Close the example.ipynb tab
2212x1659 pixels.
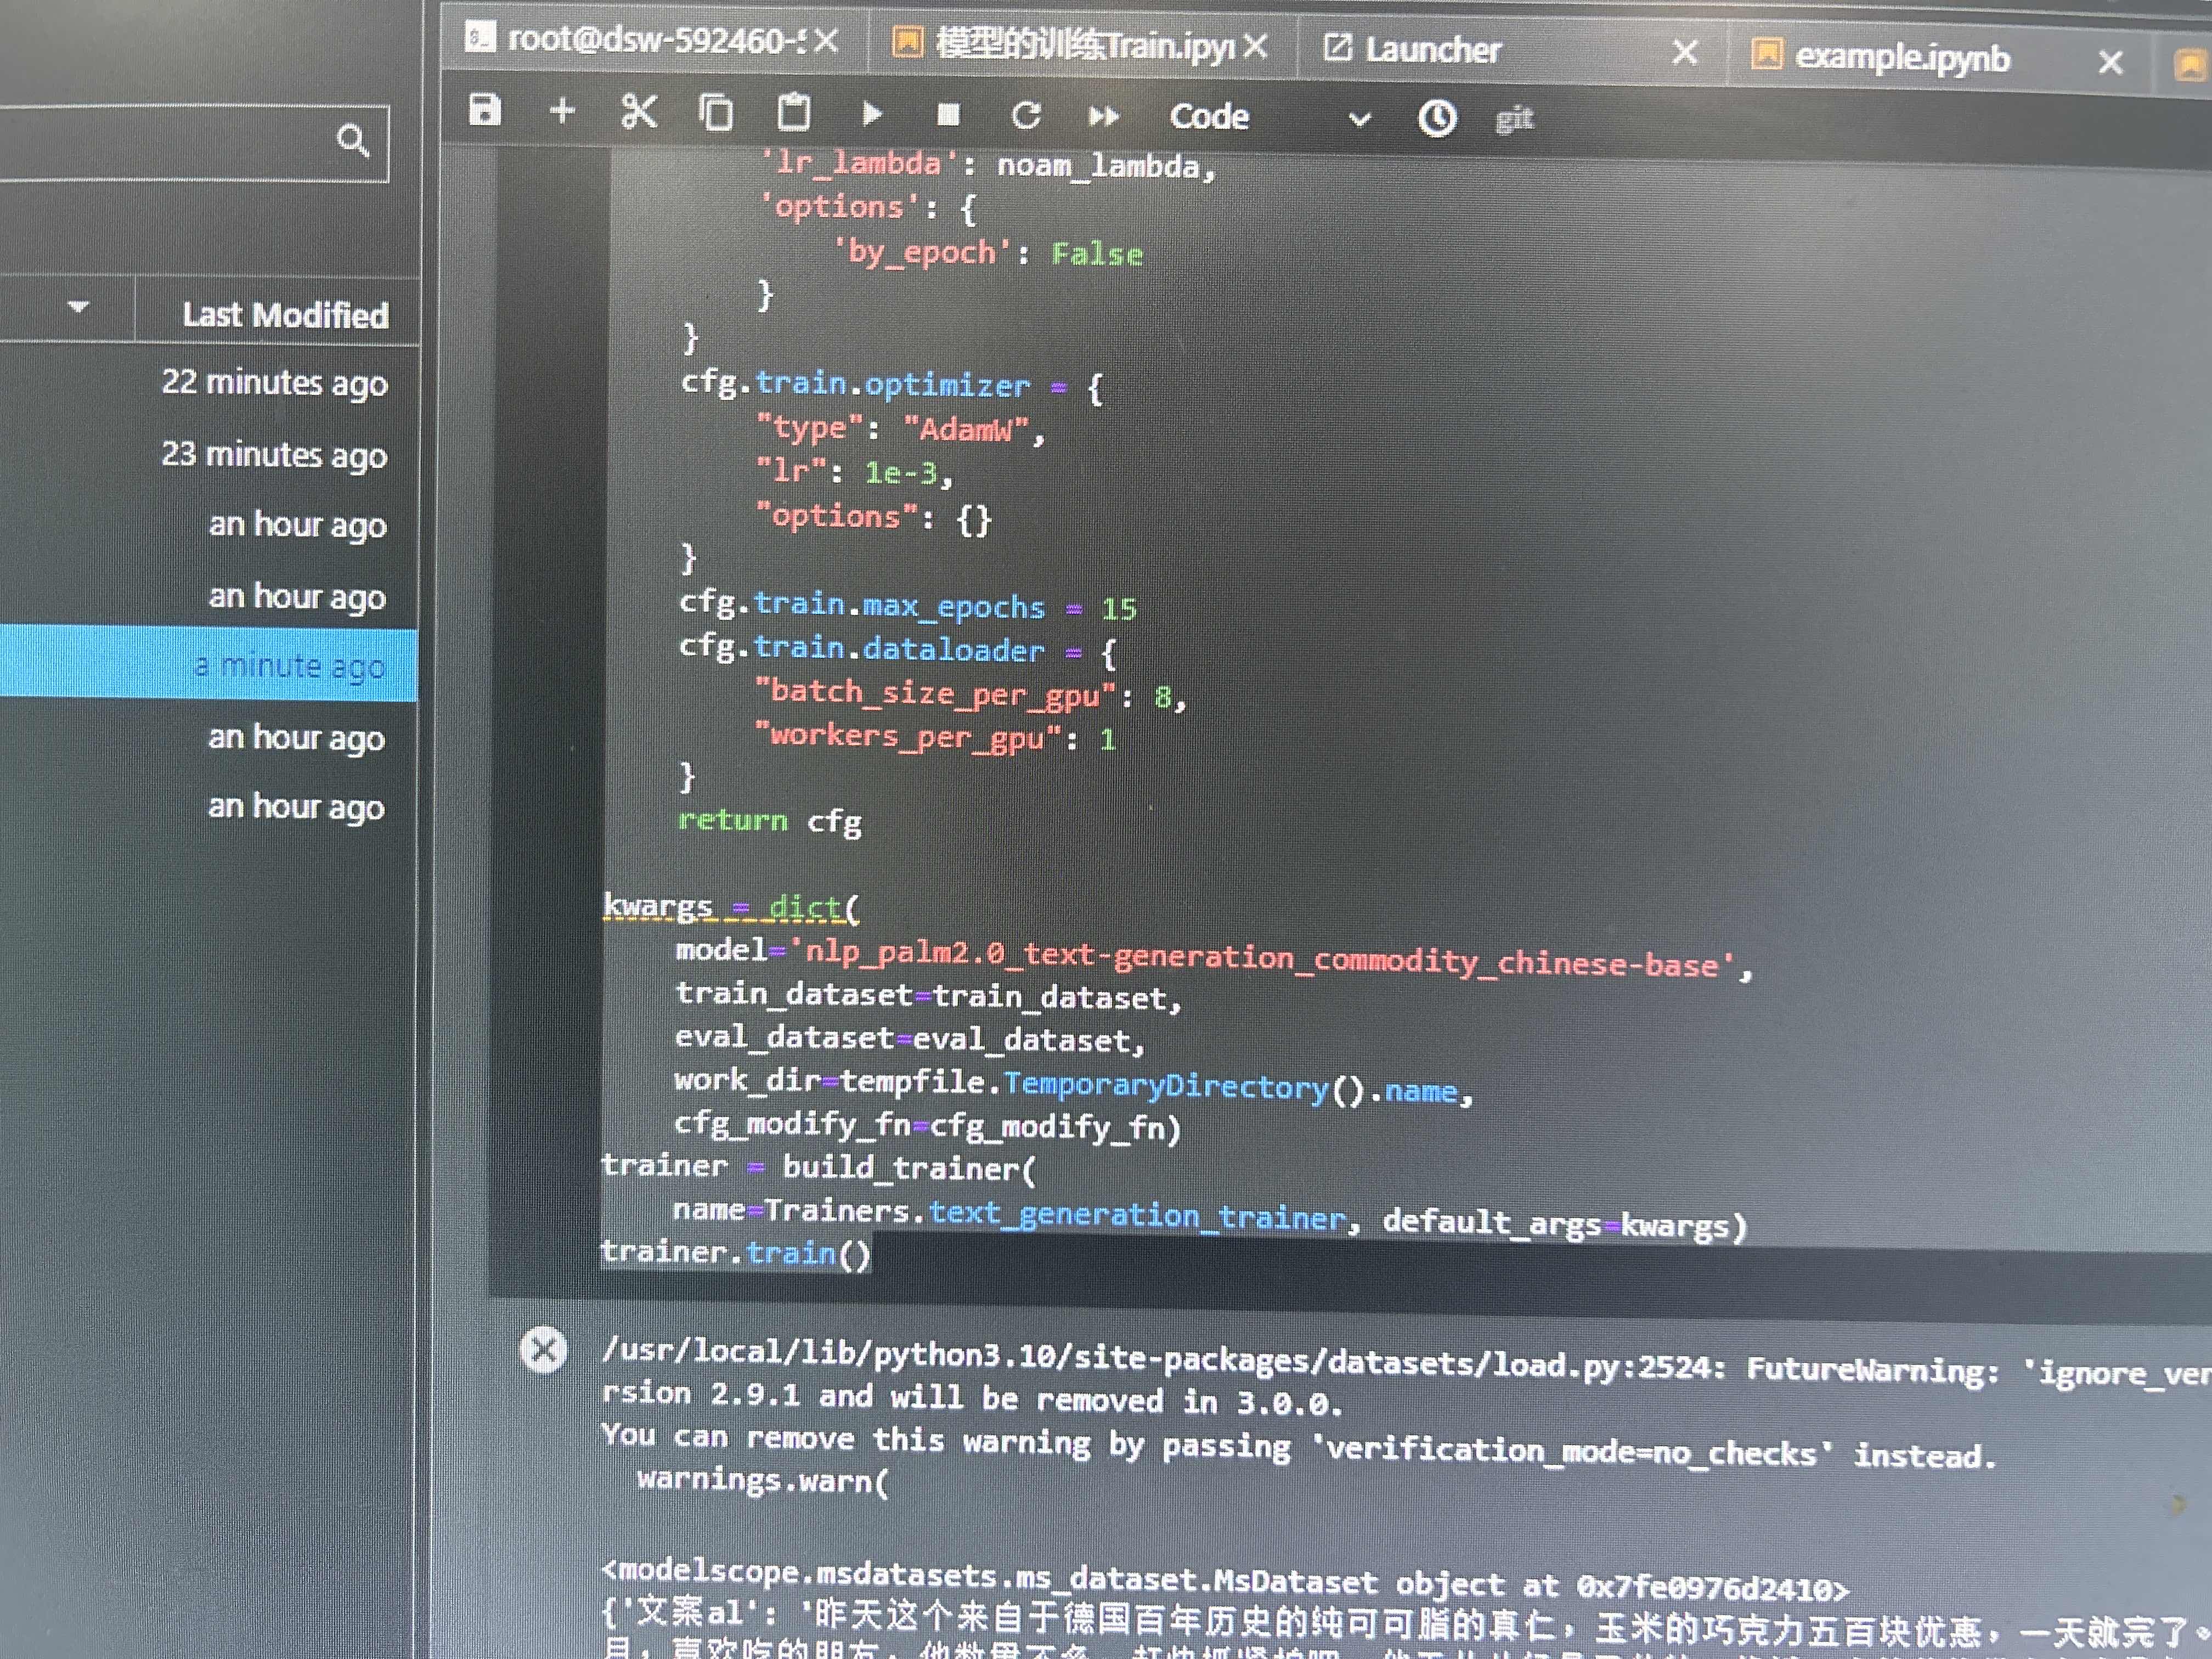(x=2111, y=62)
